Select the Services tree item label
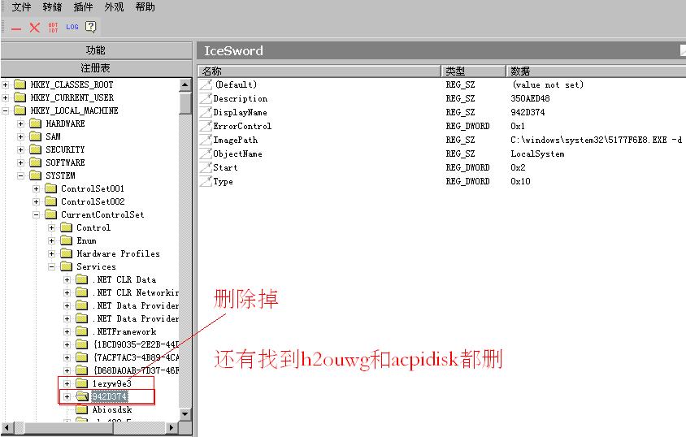 [96, 266]
